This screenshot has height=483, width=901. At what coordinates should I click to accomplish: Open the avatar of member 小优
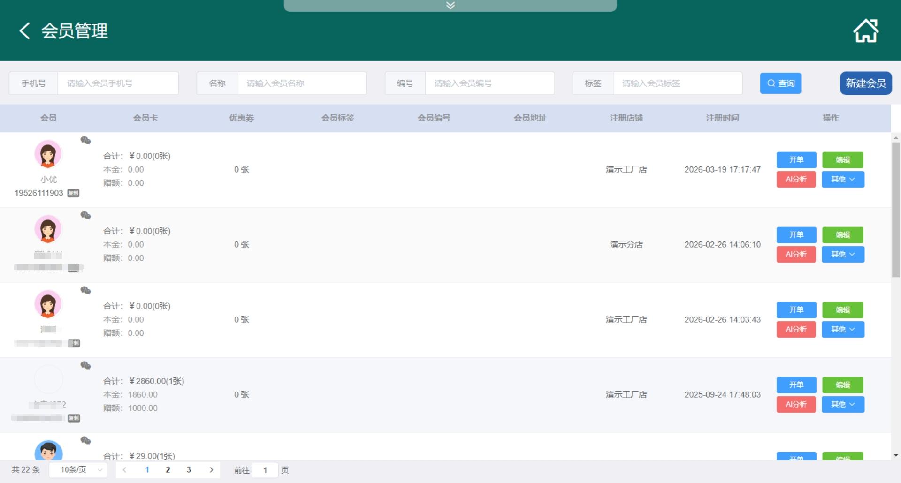[48, 154]
